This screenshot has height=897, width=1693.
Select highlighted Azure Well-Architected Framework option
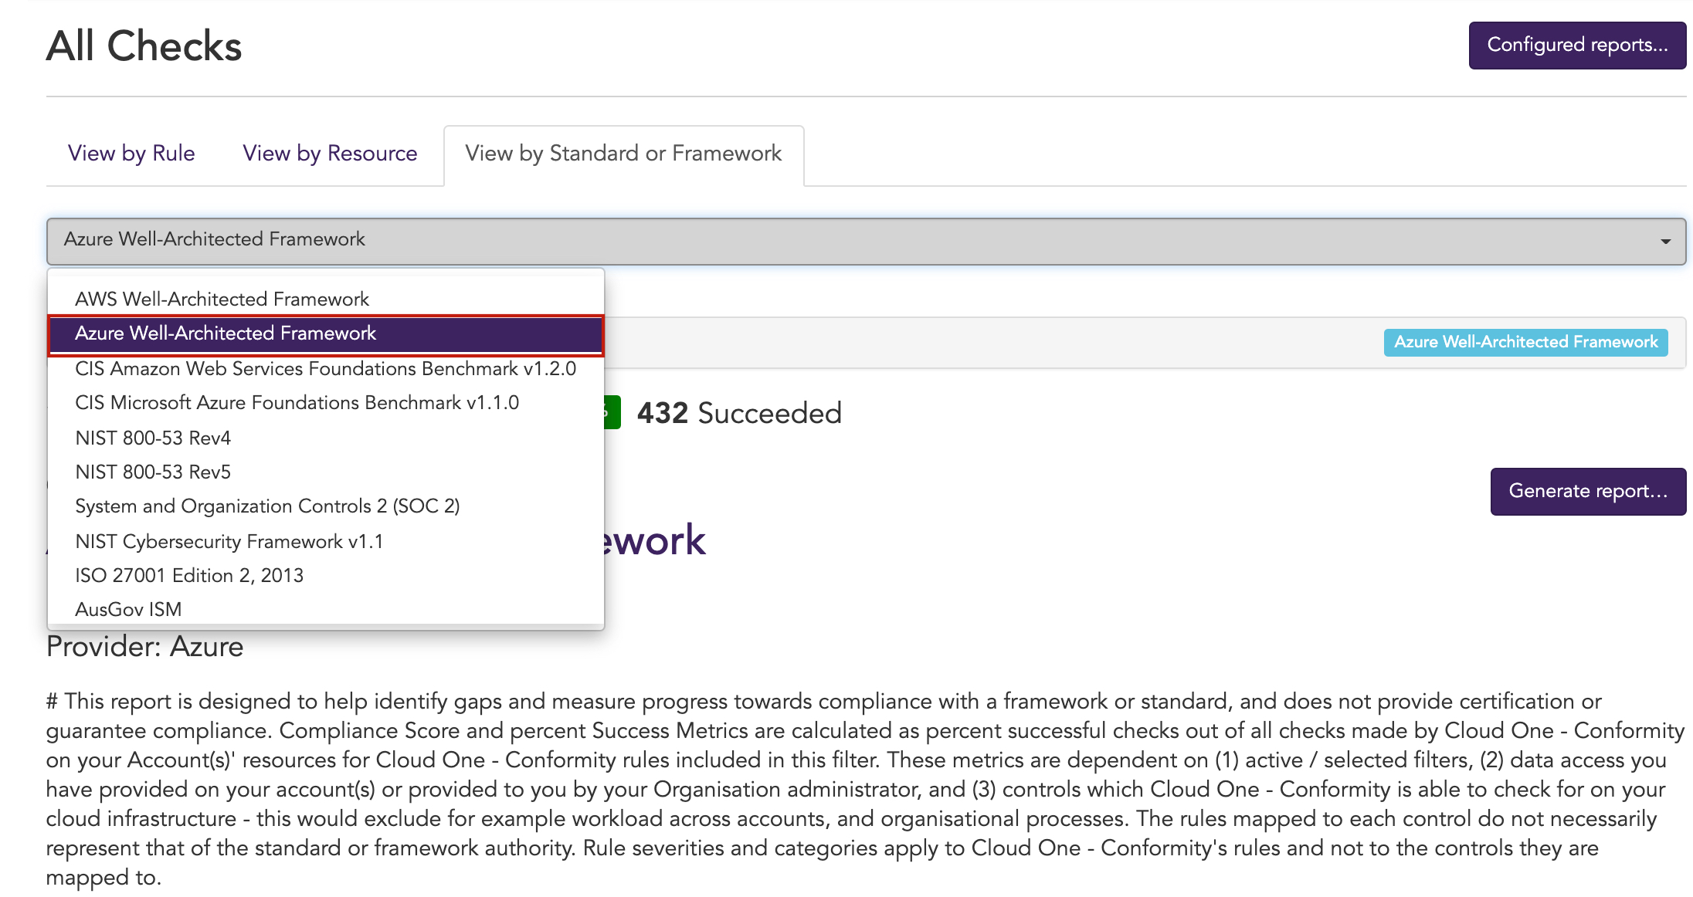[326, 334]
